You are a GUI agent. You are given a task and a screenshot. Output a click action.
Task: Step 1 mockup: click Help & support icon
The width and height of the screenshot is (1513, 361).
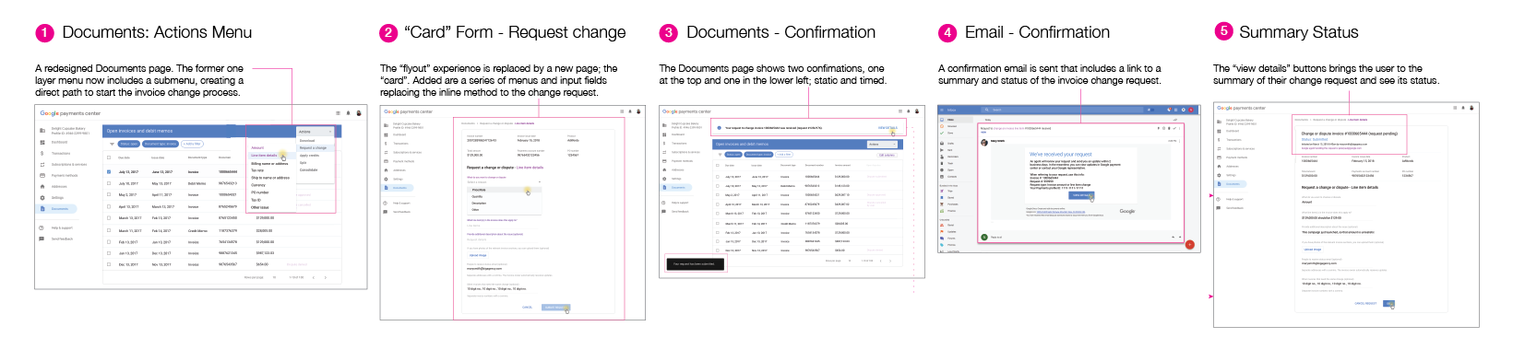pos(42,227)
